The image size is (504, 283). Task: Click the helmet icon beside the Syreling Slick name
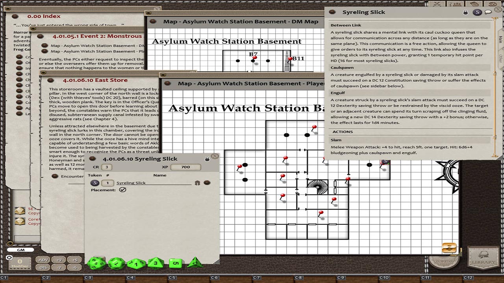(198, 183)
